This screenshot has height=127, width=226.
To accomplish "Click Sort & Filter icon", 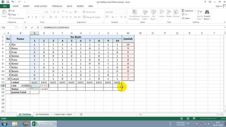I will pyautogui.click(x=200, y=12).
